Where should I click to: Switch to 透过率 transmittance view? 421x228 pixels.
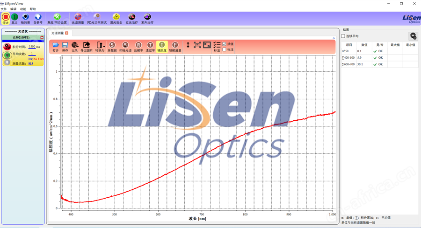pyautogui.click(x=150, y=47)
